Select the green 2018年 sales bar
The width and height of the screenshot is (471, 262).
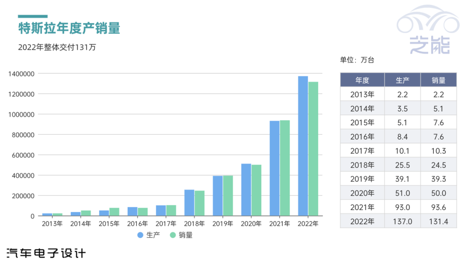[x=199, y=203]
